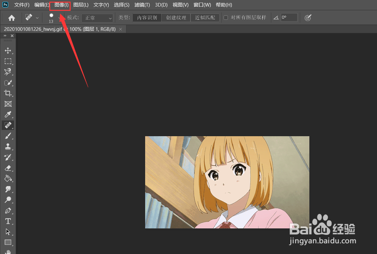Select the Path Selection tool
The width and height of the screenshot is (377, 254).
tap(8, 232)
